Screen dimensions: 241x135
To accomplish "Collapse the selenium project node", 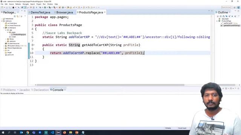I will coord(2,21).
